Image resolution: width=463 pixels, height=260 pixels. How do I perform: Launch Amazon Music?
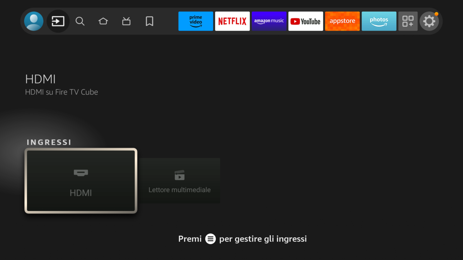click(269, 21)
